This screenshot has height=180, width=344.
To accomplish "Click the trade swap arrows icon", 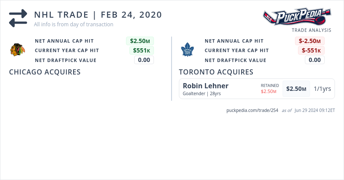I will click(18, 19).
